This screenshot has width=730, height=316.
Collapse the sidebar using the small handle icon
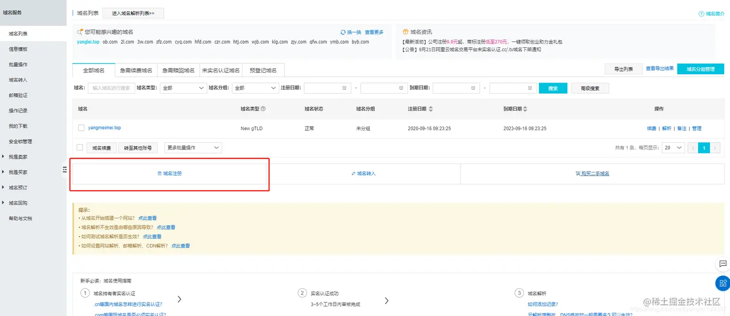point(66,170)
